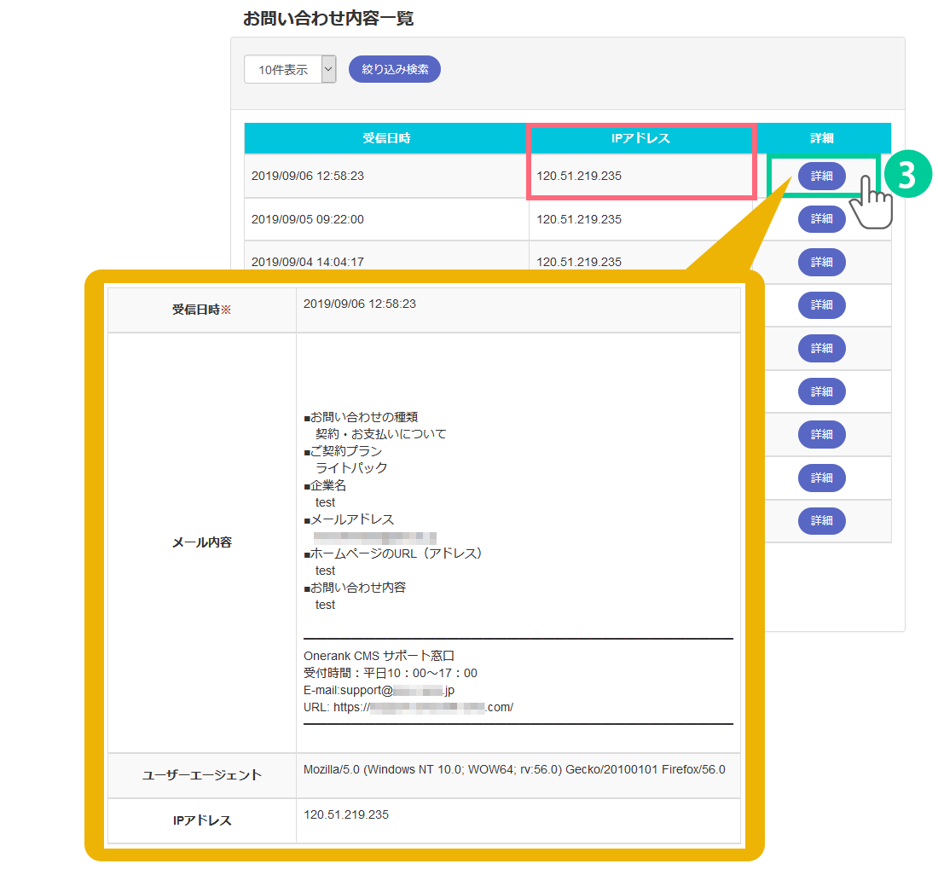Viewport: 938px width, 875px height.
Task: Select the IP address in the first table row
Action: point(579,177)
